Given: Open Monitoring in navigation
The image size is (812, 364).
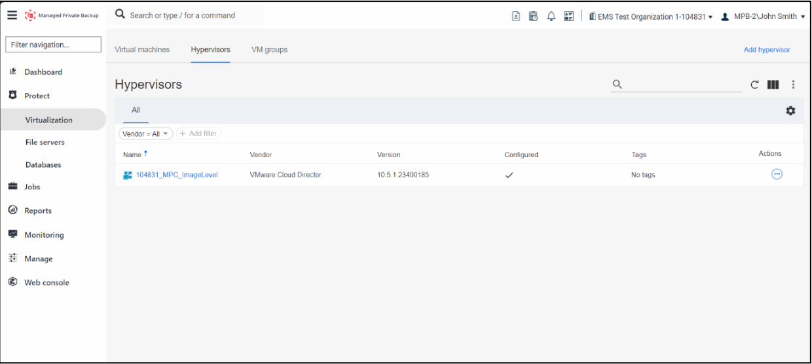Looking at the screenshot, I should click(x=45, y=235).
